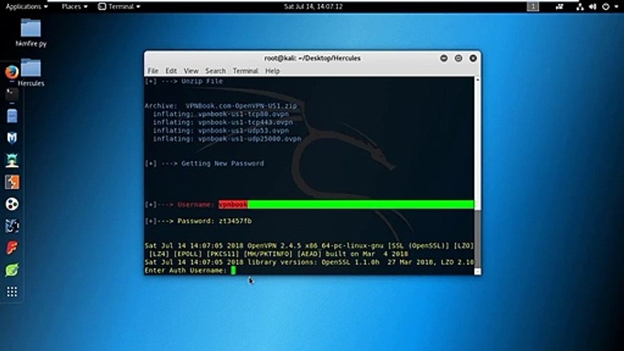This screenshot has height=351, width=624.
Task: Click the VPNBook.com-OpenVPN-US1.zip archive text
Action: 241,106
